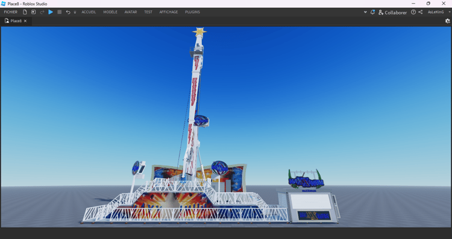The width and height of the screenshot is (452, 239).
Task: Click the Collaborer button
Action: (392, 13)
